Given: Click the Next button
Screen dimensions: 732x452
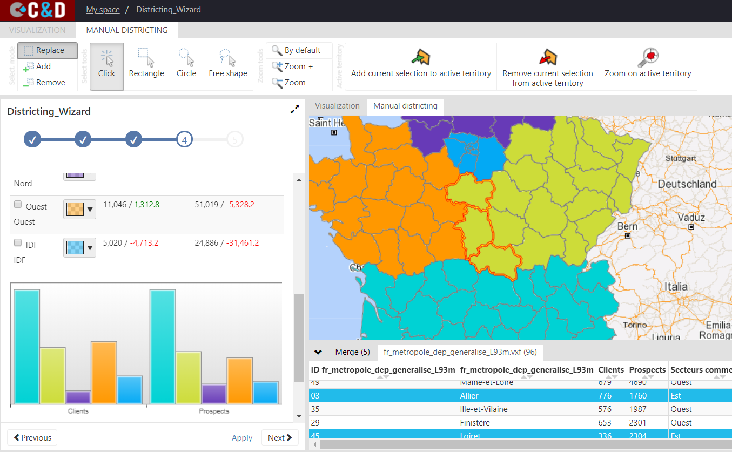Looking at the screenshot, I should click(280, 437).
